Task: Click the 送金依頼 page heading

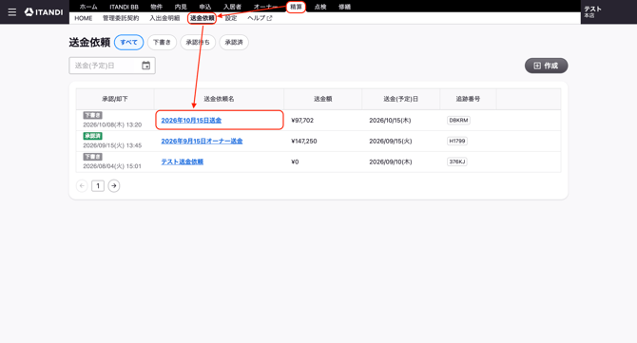Action: click(x=89, y=42)
